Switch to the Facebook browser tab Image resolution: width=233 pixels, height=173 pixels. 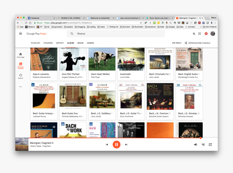coord(41,18)
